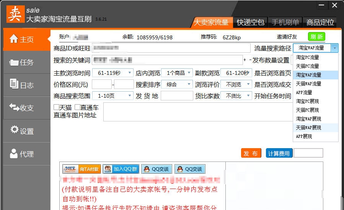Screen dimensions: 344x210
Task: Select 天猫PC流量 from the list
Action: click(315, 66)
